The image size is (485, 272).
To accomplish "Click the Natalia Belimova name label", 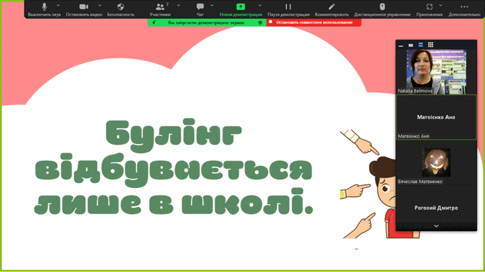I will coord(415,91).
